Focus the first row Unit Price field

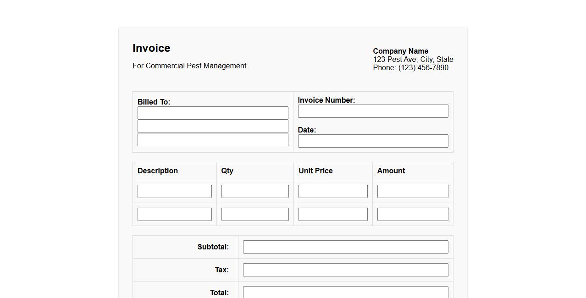[332, 191]
